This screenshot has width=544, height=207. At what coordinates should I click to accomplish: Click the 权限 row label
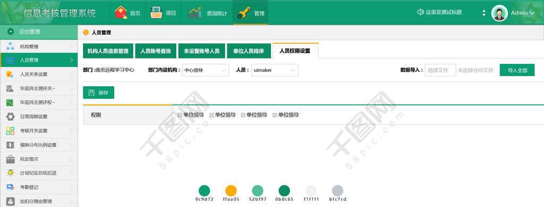96,115
